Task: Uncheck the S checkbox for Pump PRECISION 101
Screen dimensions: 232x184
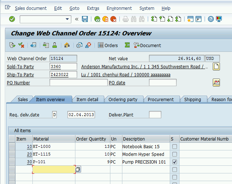Action: tap(174, 162)
